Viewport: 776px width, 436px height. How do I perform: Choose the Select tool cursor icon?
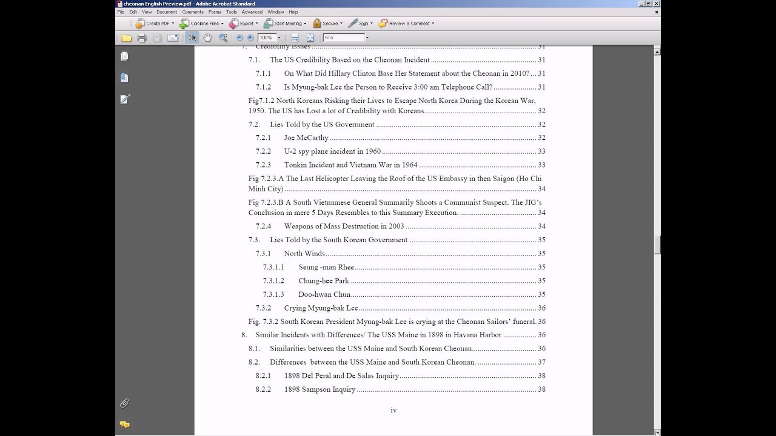click(192, 38)
